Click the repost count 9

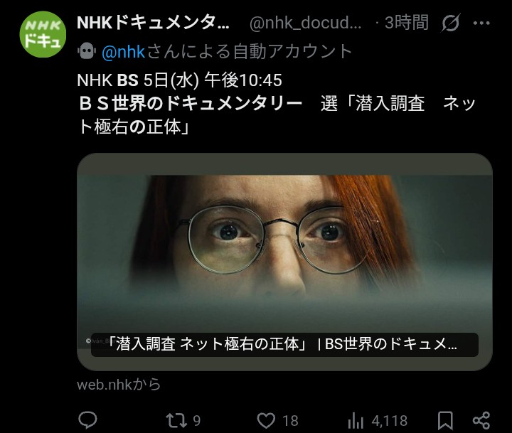coord(196,421)
